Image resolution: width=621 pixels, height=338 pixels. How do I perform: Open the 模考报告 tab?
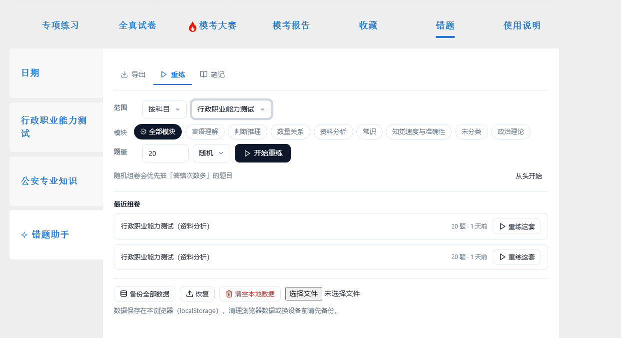click(291, 25)
